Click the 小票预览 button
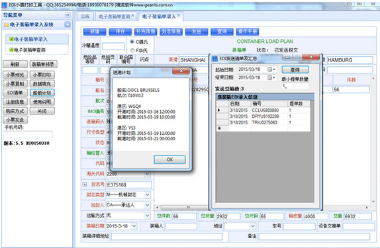 point(15,75)
